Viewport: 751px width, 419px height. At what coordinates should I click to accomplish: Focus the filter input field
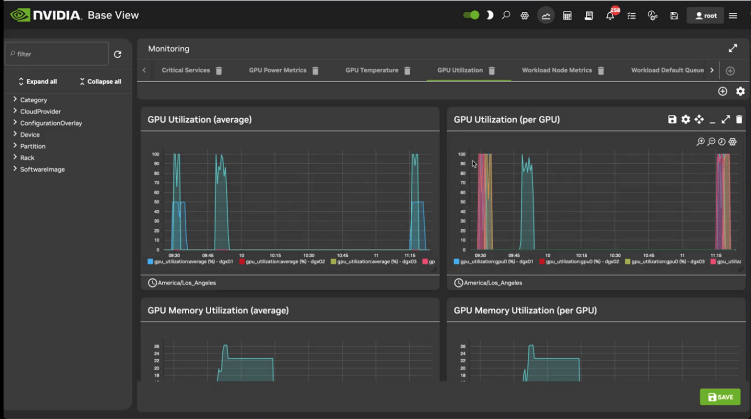coord(57,54)
